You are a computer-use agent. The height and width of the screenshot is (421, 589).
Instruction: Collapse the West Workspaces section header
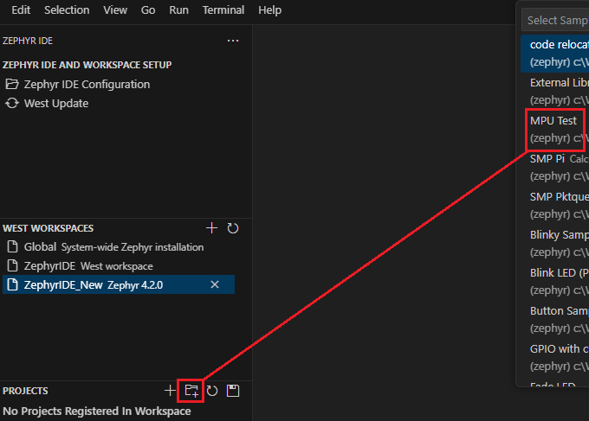[x=49, y=228]
